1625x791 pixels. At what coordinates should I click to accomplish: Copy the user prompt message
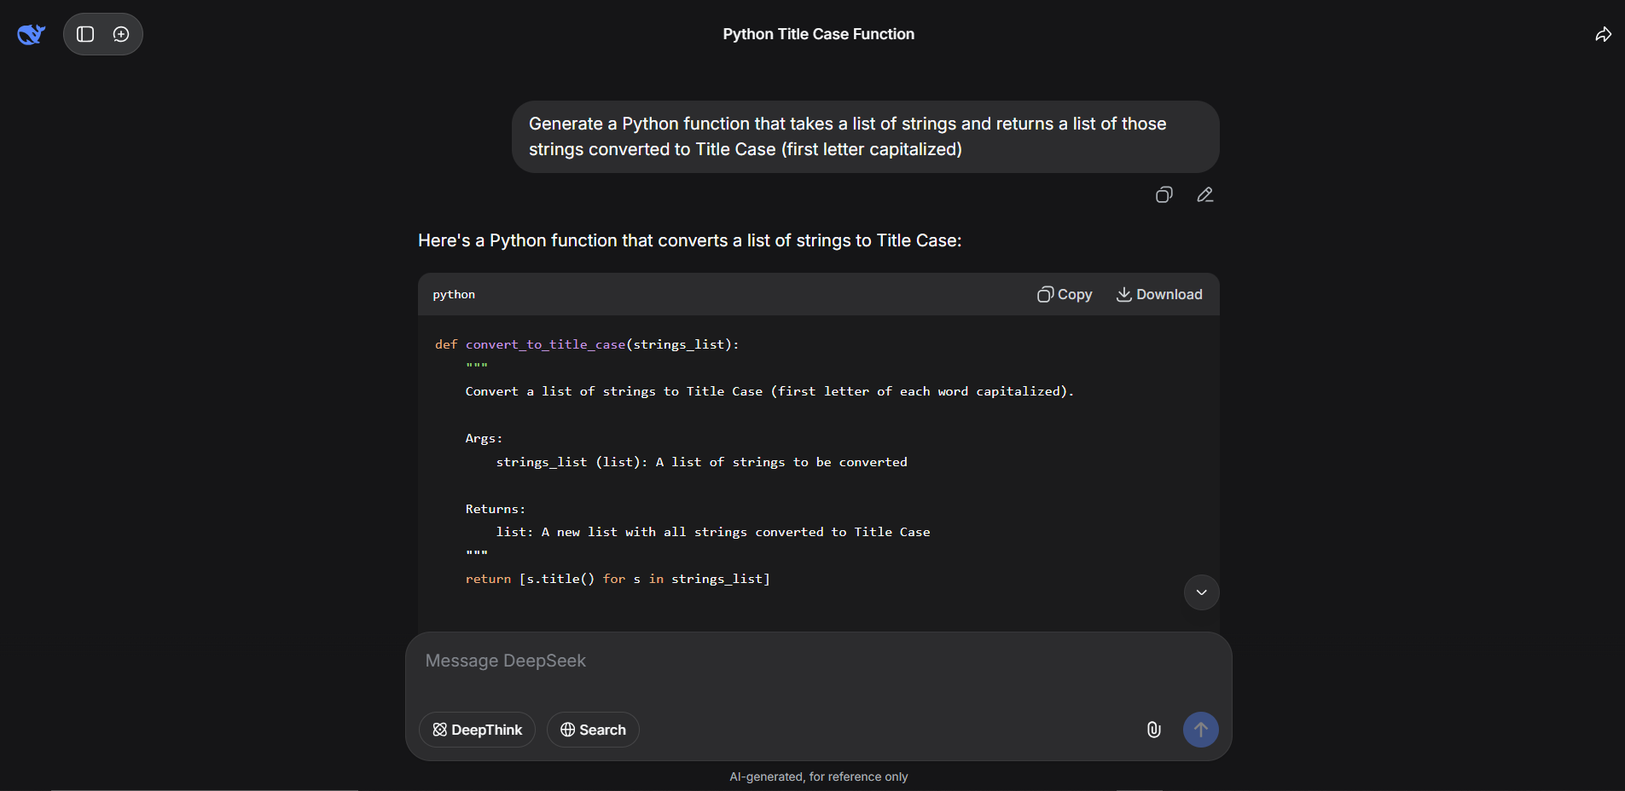[1164, 195]
